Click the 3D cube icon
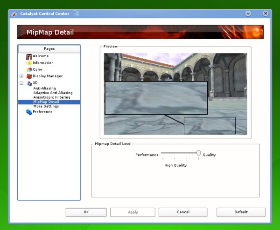 [29, 83]
